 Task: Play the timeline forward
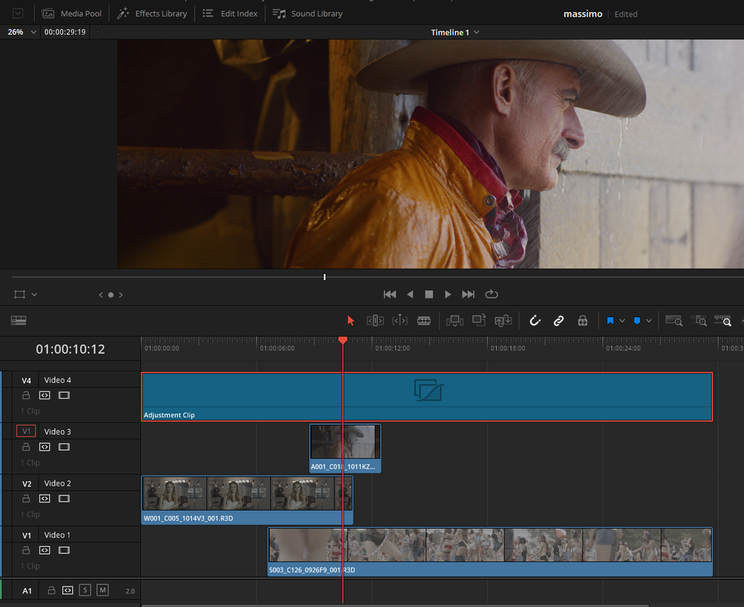pyautogui.click(x=448, y=294)
